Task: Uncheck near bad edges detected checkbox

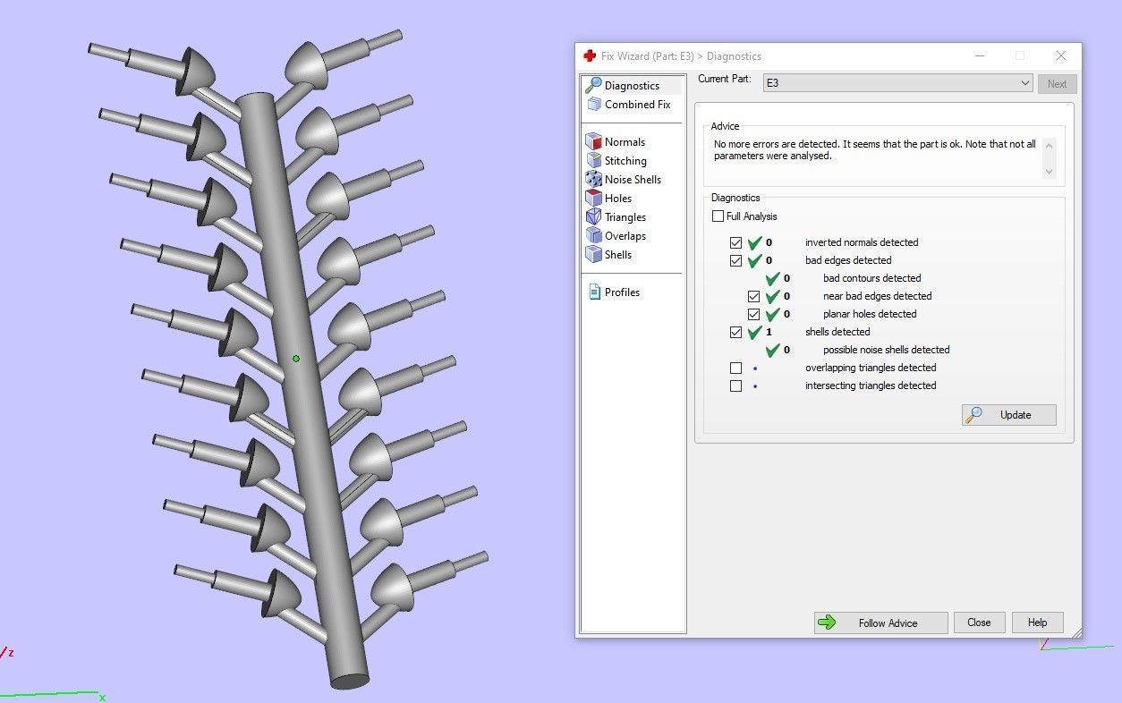Action: coord(753,296)
